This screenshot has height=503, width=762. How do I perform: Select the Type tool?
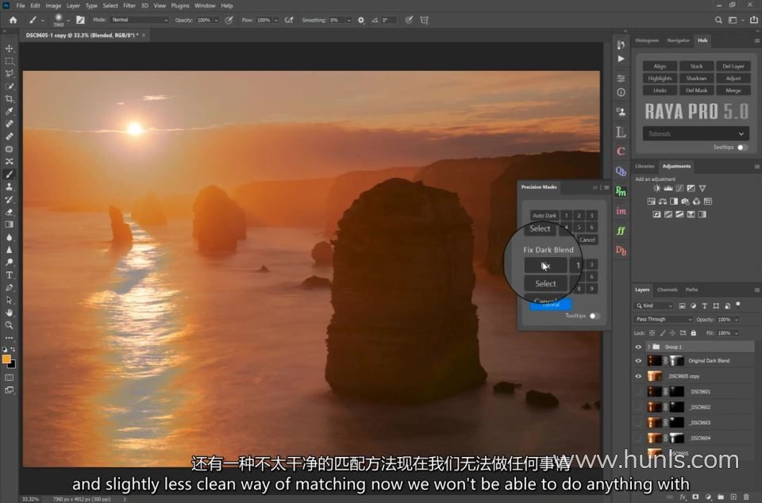(10, 275)
